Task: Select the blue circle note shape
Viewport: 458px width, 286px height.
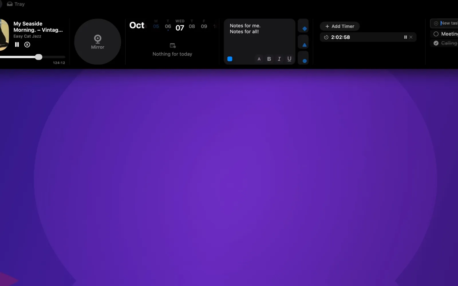Action: [x=305, y=61]
